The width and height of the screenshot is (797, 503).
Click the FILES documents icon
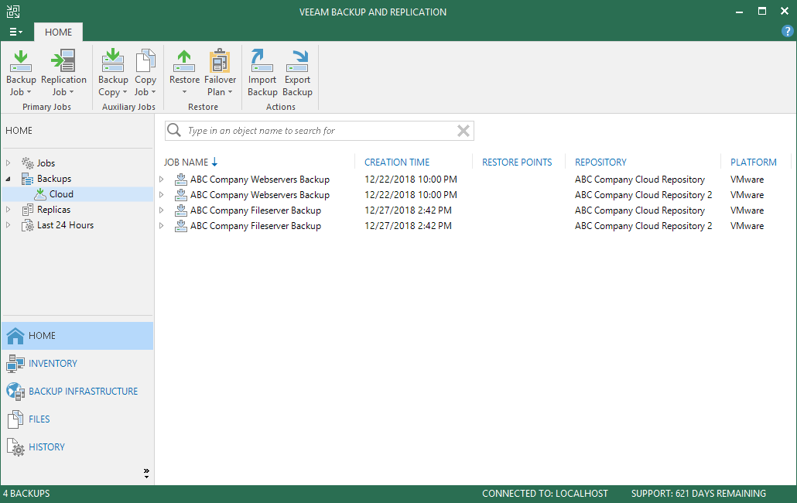[x=15, y=419]
